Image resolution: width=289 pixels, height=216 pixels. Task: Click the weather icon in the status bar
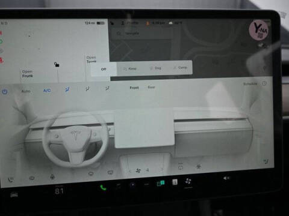(170, 23)
